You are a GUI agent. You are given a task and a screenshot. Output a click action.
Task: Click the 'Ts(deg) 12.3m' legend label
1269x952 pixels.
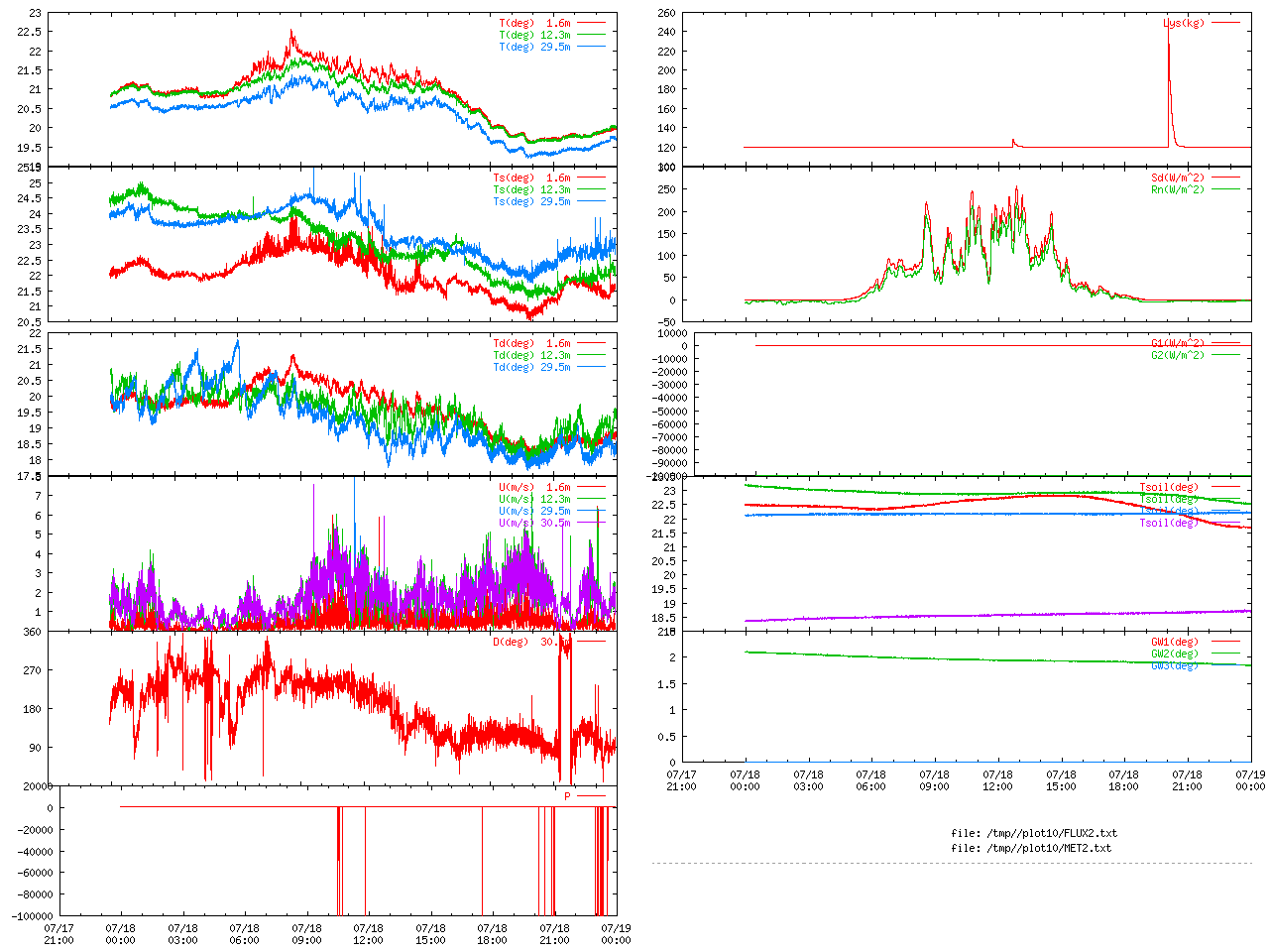(x=532, y=189)
